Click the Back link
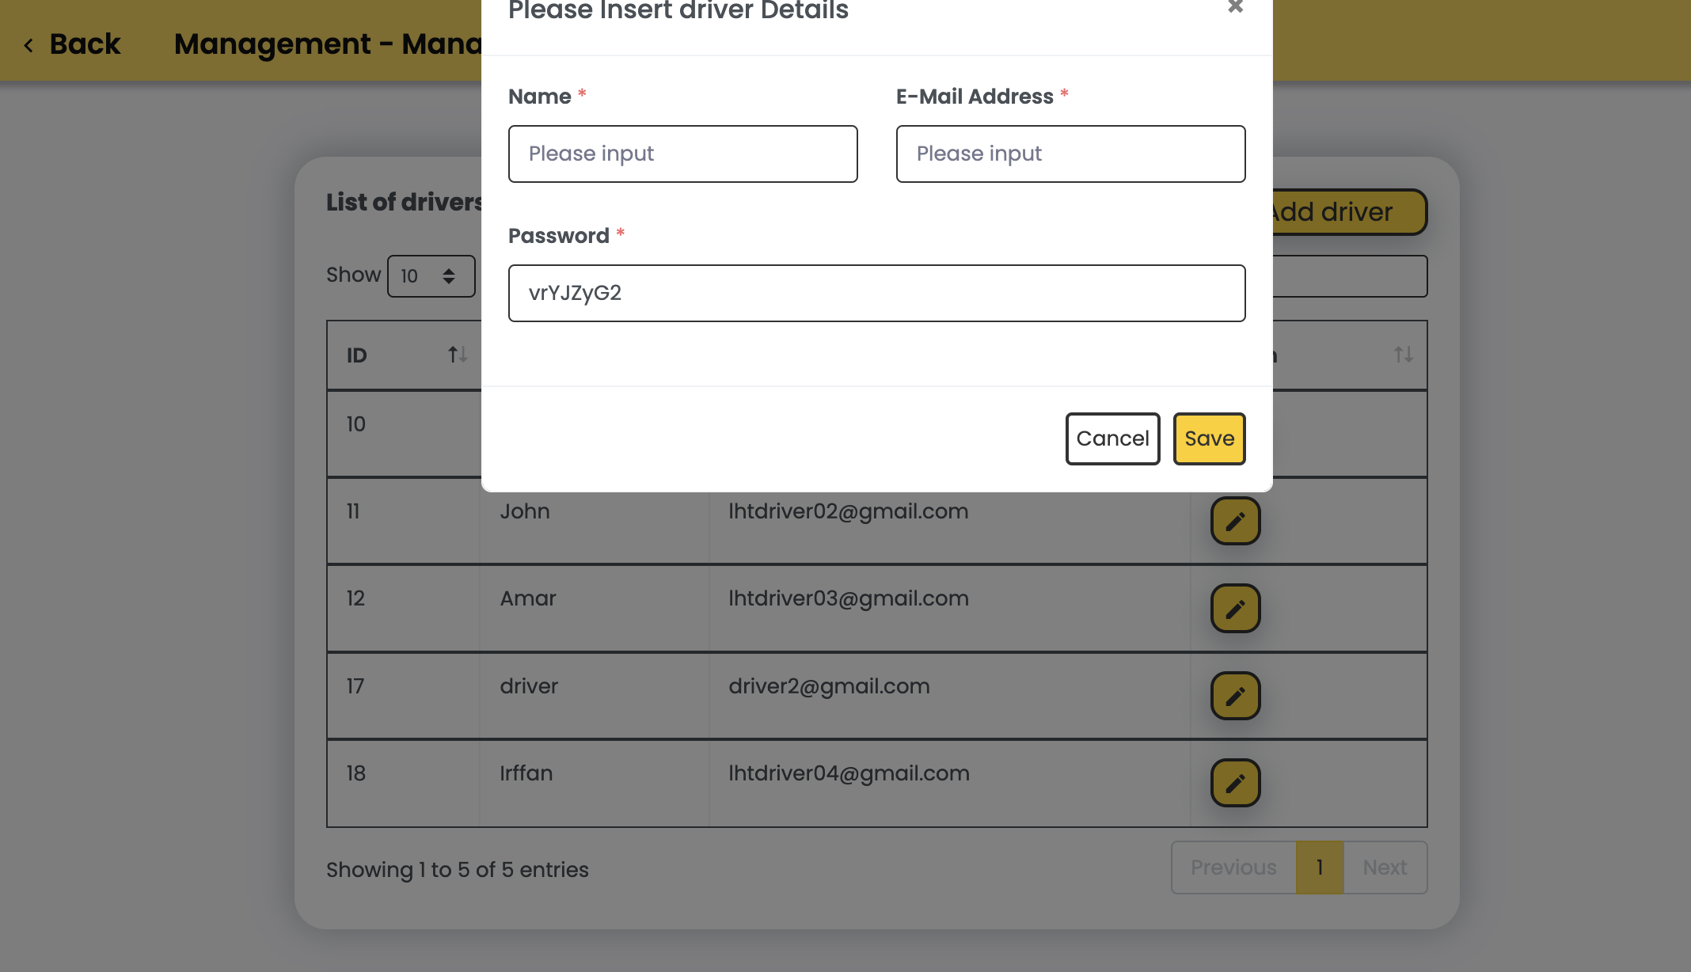 85,44
